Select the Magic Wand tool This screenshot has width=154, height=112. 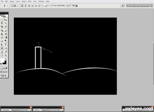[6, 23]
